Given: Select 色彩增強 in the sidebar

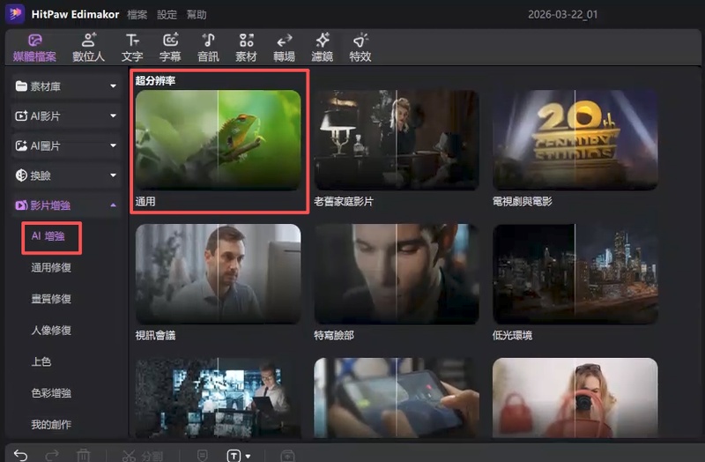Looking at the screenshot, I should click(51, 393).
